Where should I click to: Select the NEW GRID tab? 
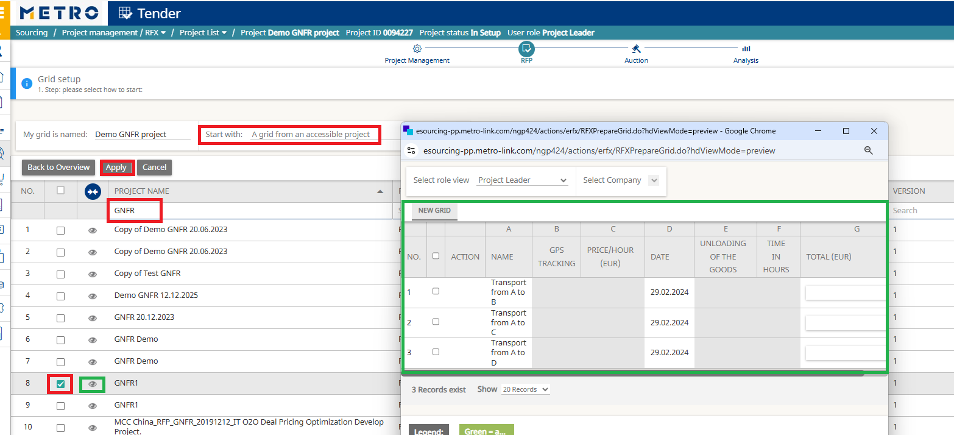coord(434,211)
